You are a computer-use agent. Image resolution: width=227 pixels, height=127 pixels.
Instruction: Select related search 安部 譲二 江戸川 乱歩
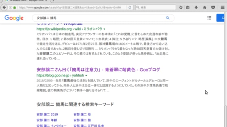[x=89, y=126]
